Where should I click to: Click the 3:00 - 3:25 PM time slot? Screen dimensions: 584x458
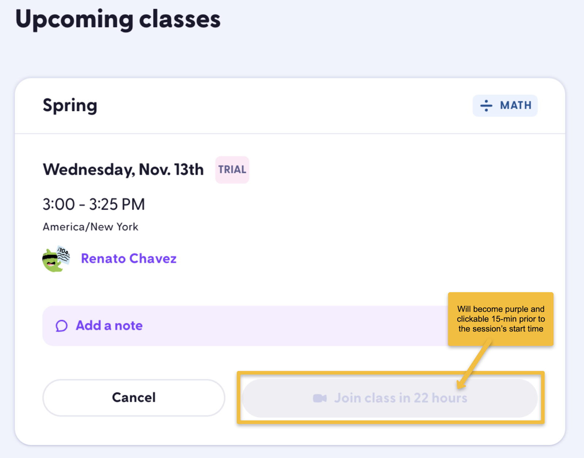click(94, 204)
